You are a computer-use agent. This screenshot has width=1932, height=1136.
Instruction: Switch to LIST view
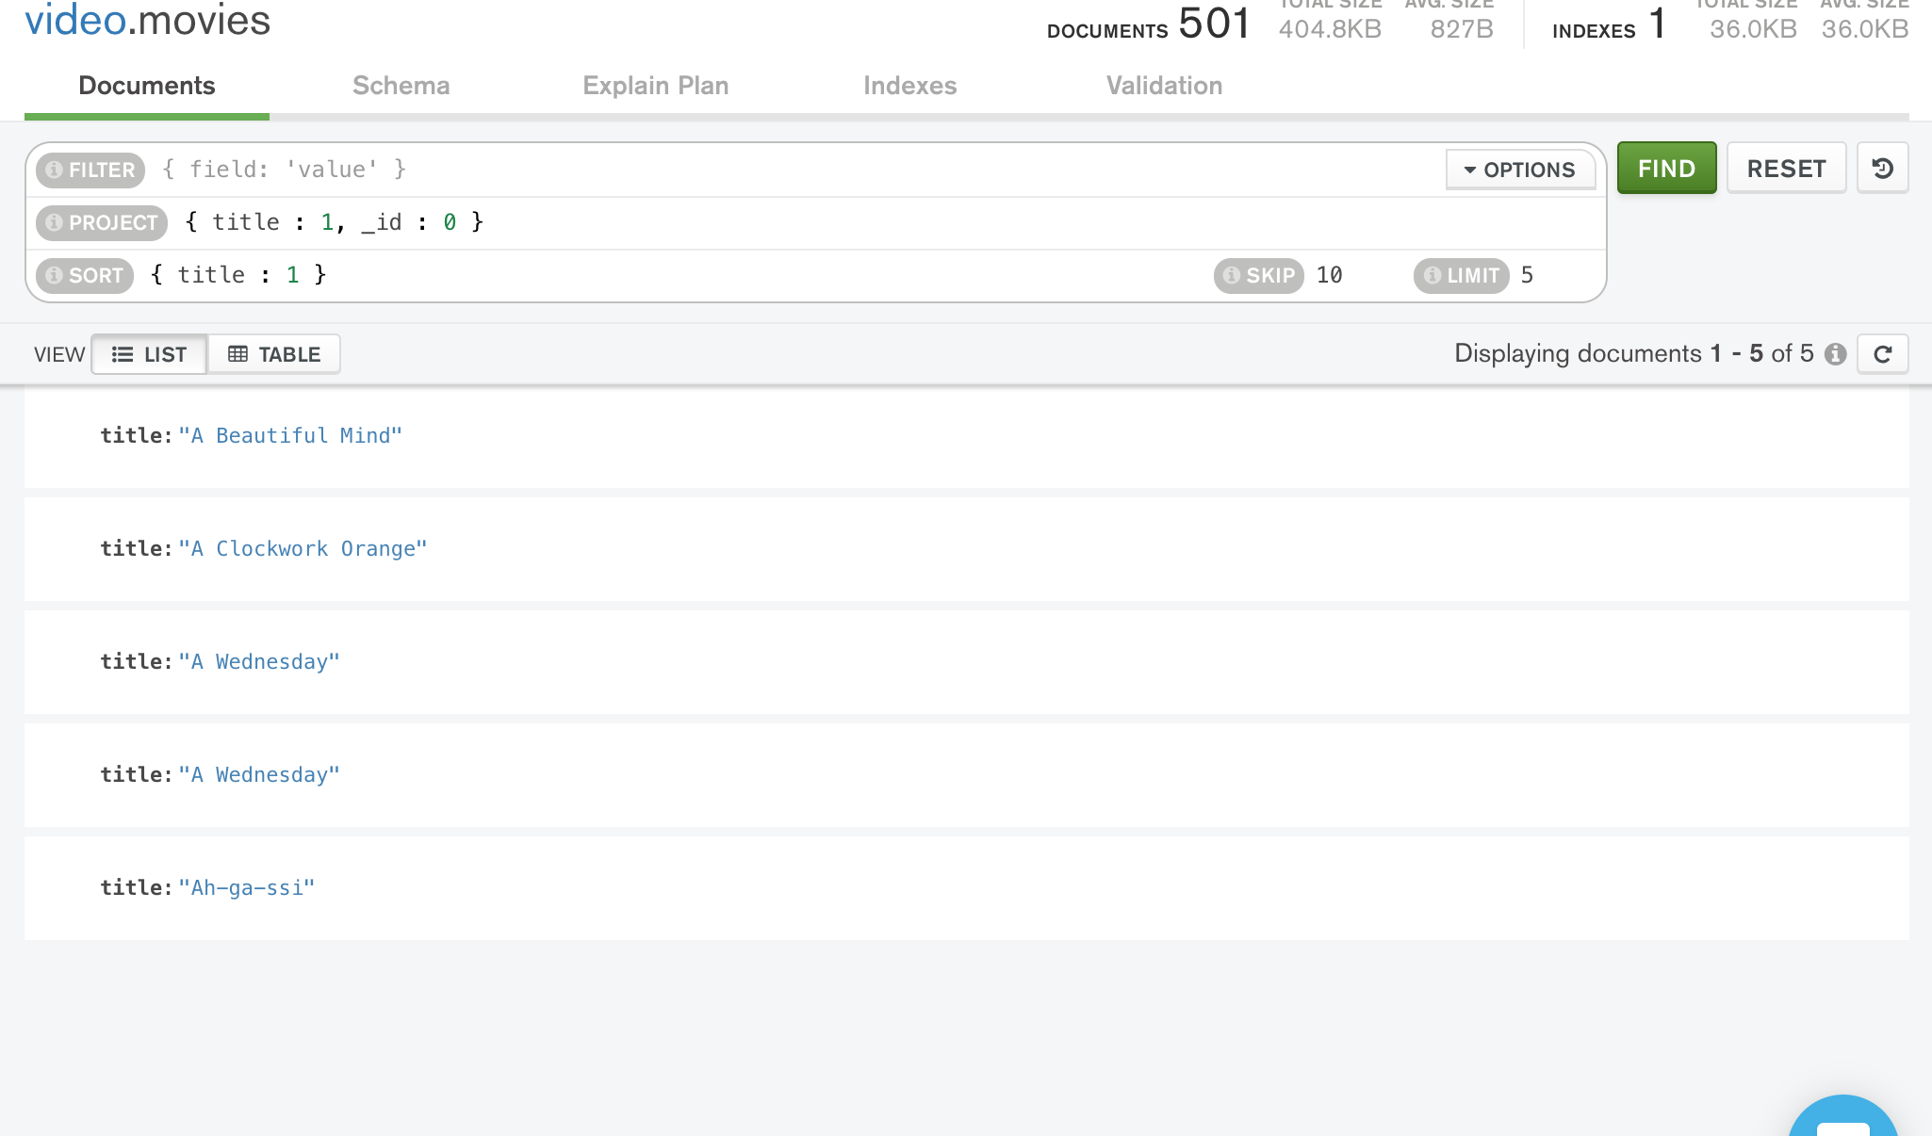point(149,354)
